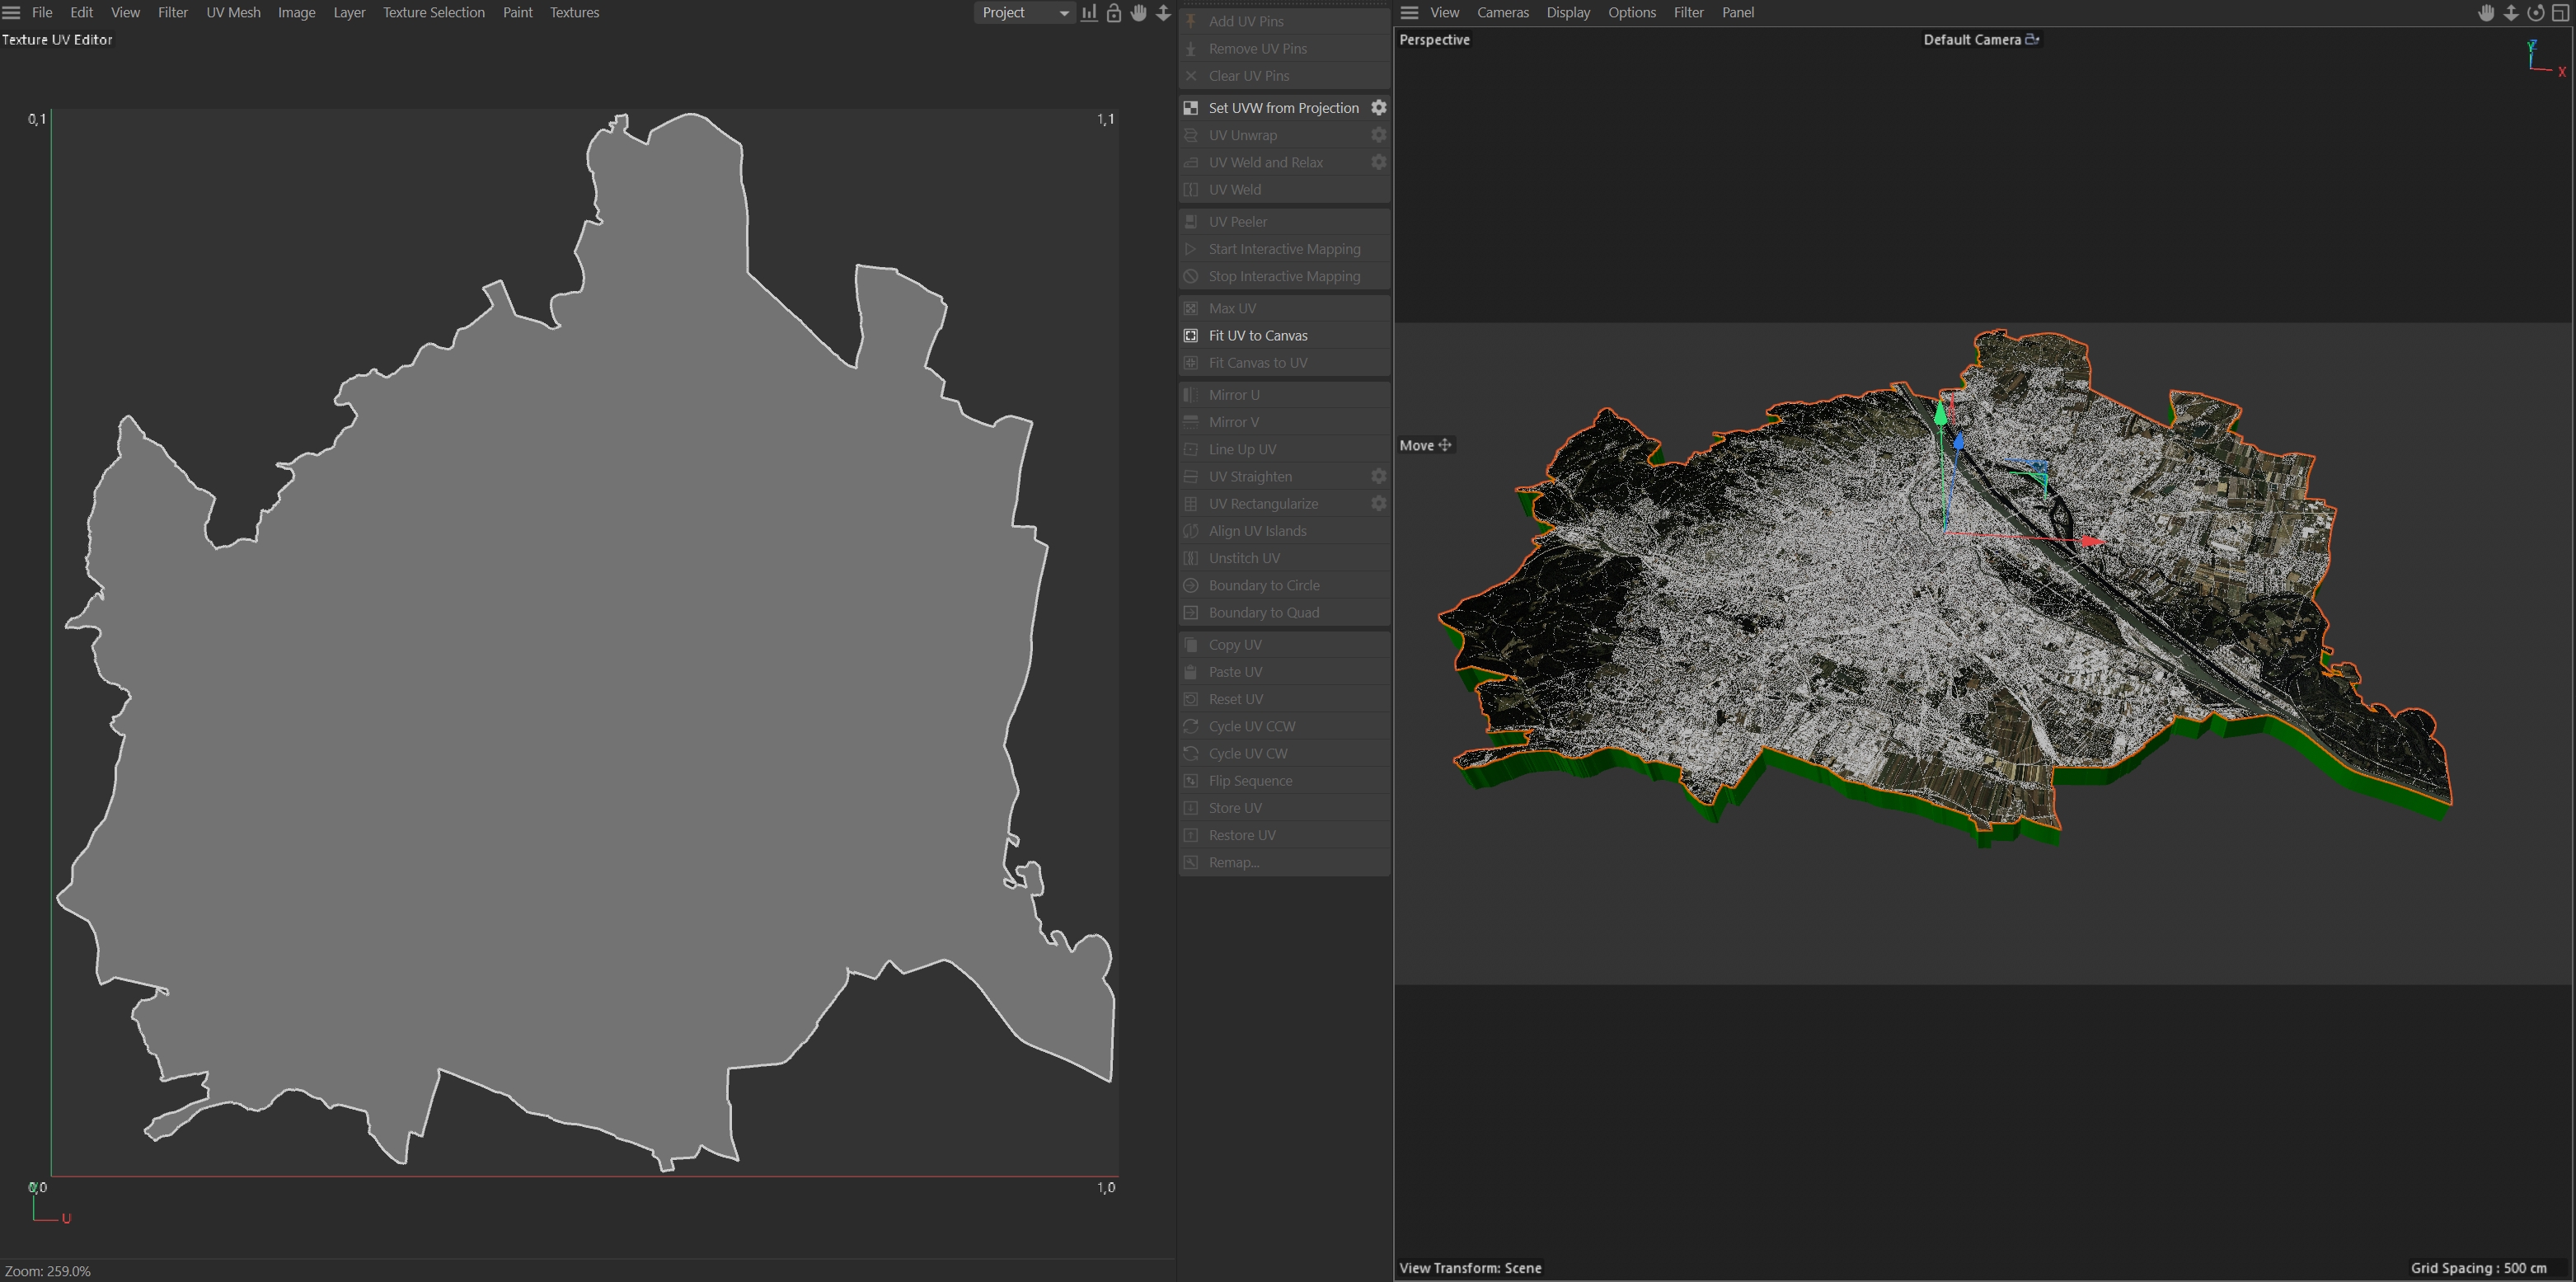Click Set UVW from Projection
This screenshot has height=1282, width=2576.
[1283, 108]
